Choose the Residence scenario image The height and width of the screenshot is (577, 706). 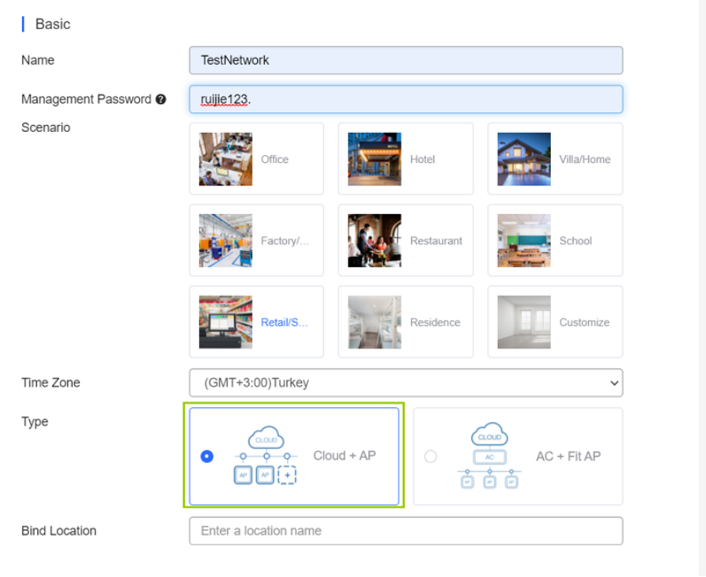[374, 322]
